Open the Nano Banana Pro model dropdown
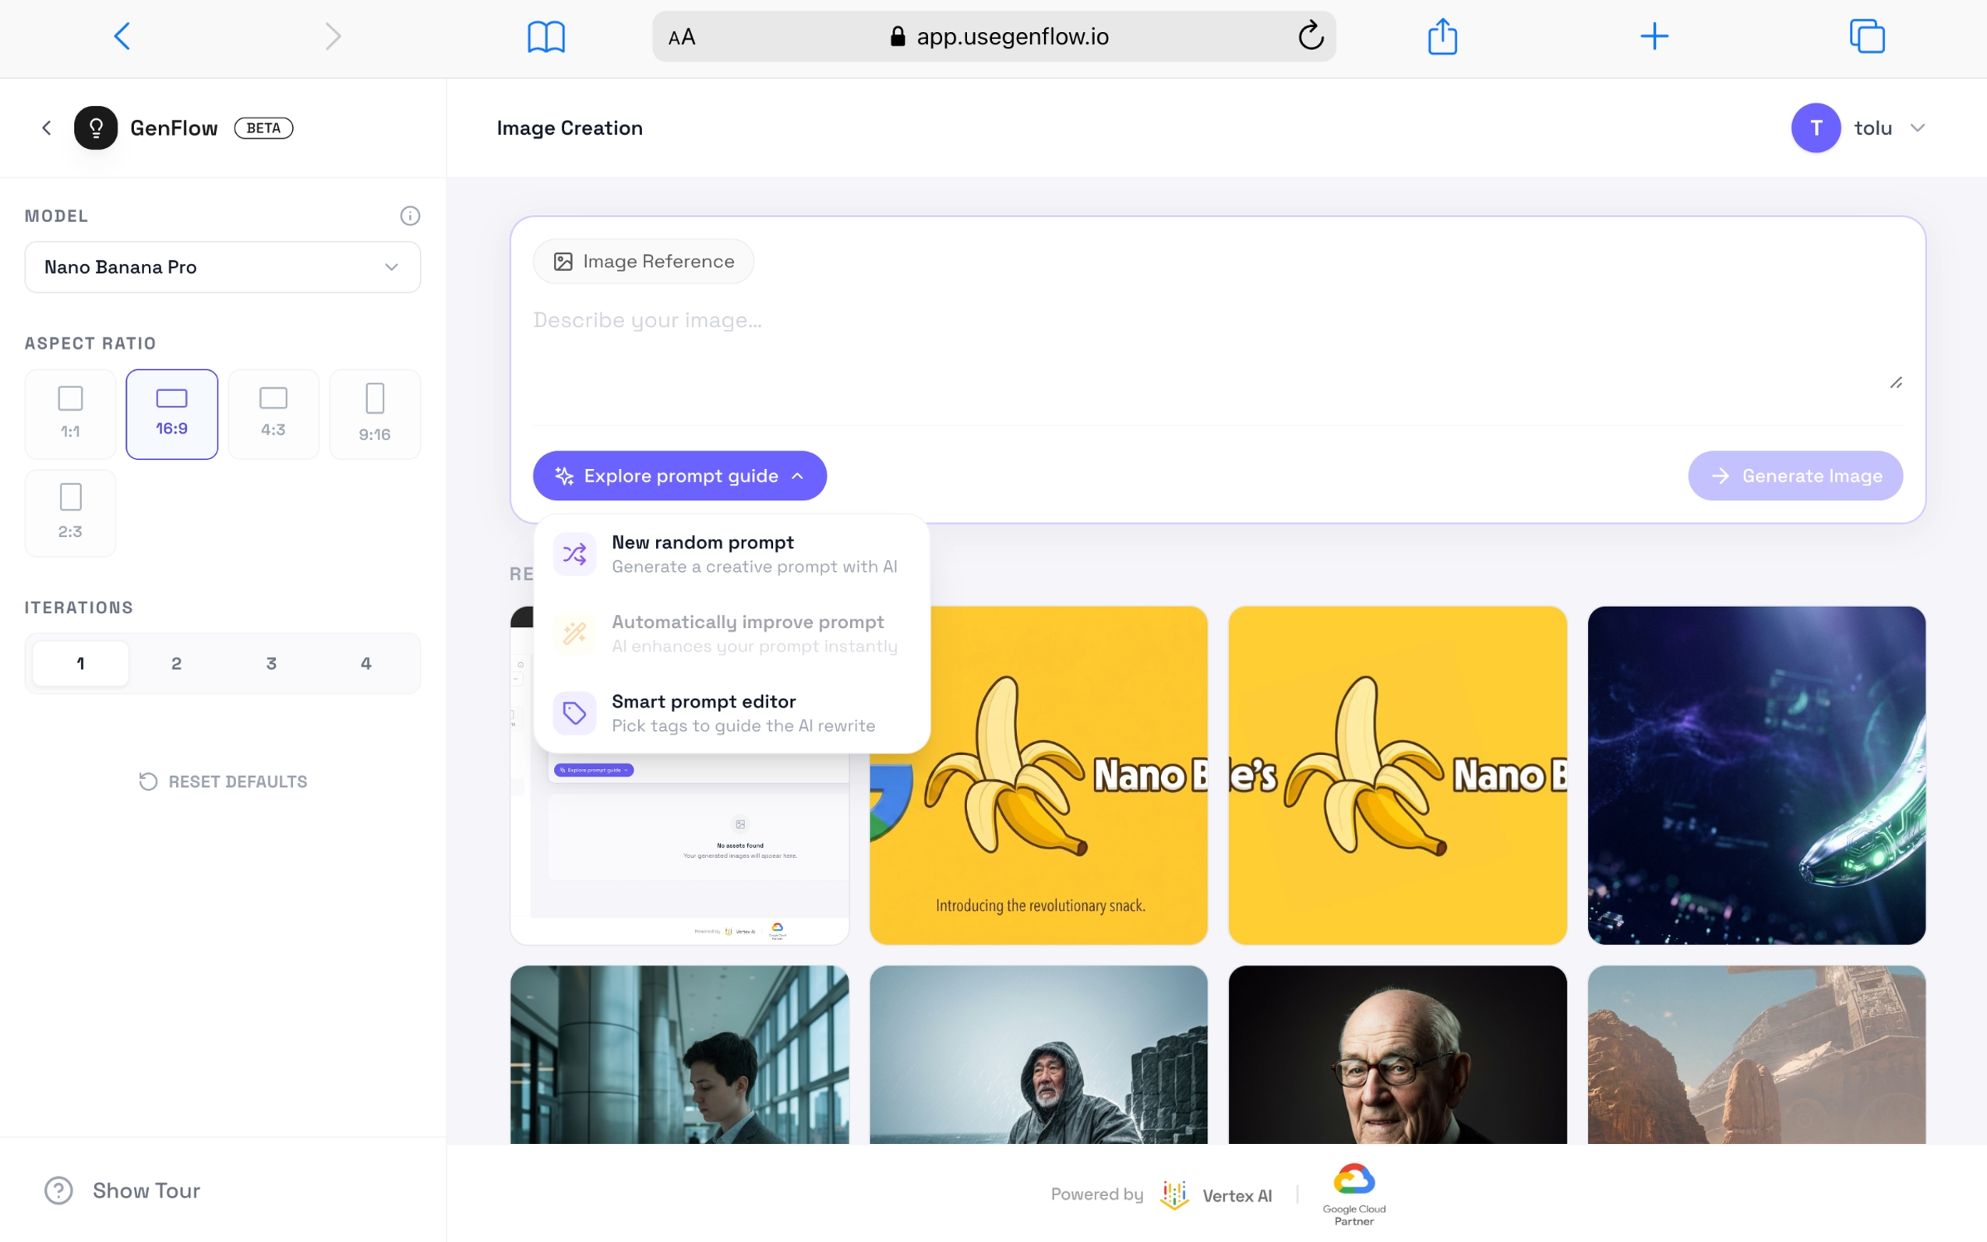Image resolution: width=1987 pixels, height=1242 pixels. click(x=223, y=267)
